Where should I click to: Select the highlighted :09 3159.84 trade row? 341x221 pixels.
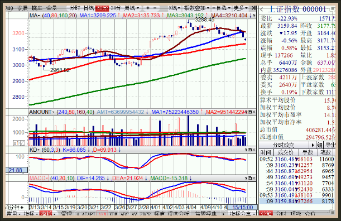[x=297, y=201]
